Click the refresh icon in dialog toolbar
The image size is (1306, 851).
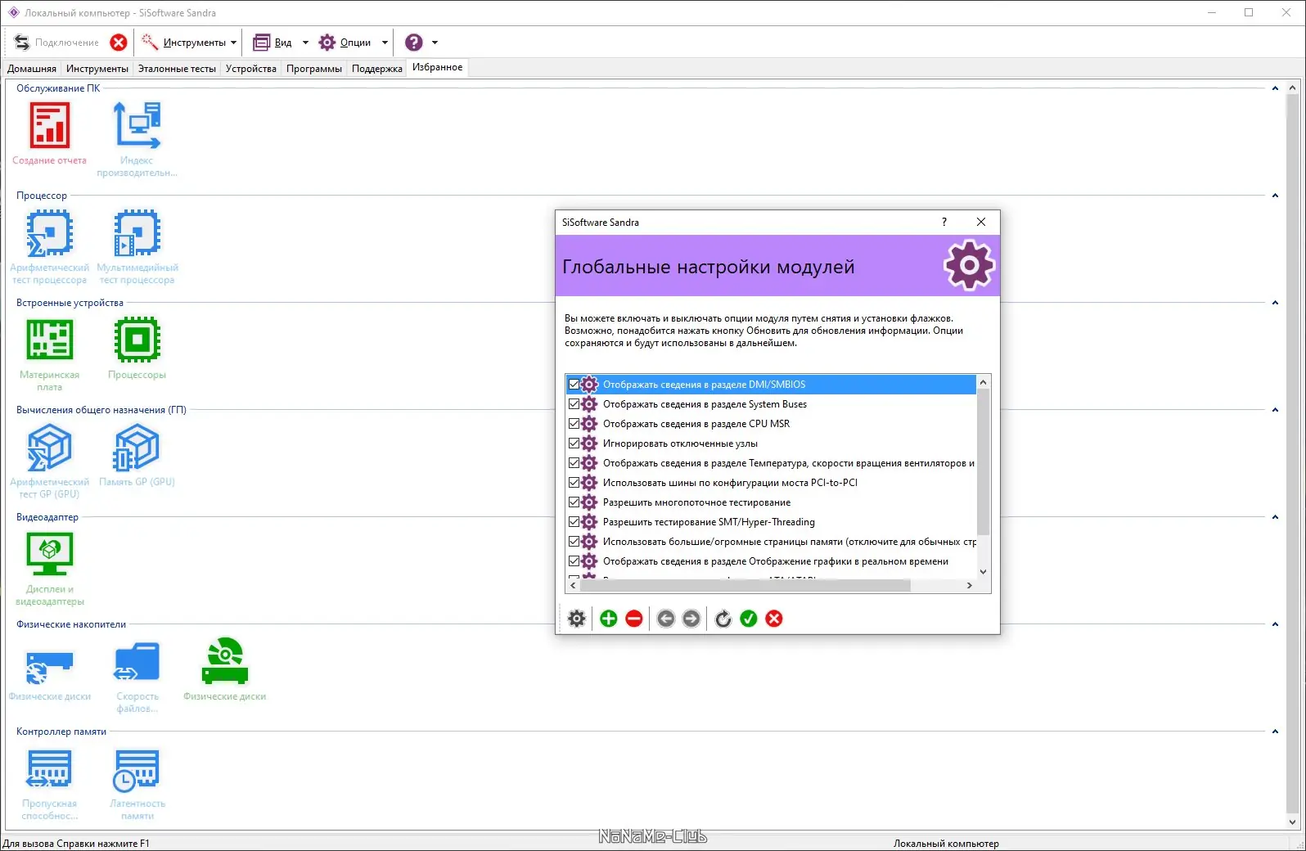coord(723,619)
